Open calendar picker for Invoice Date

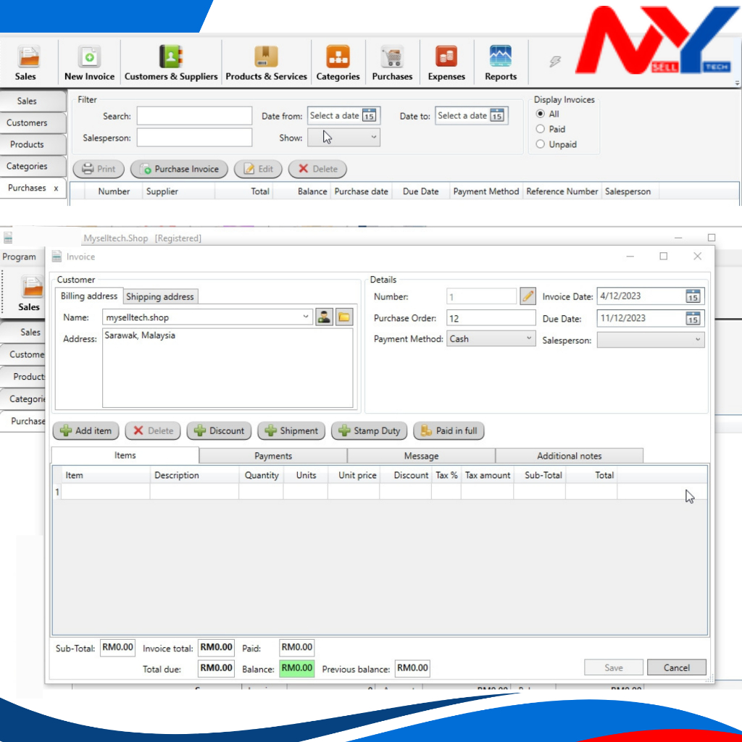pos(693,296)
